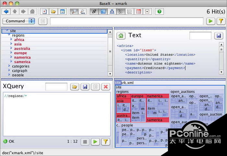Create a new database
The height and width of the screenshot is (156, 227).
click(45, 11)
